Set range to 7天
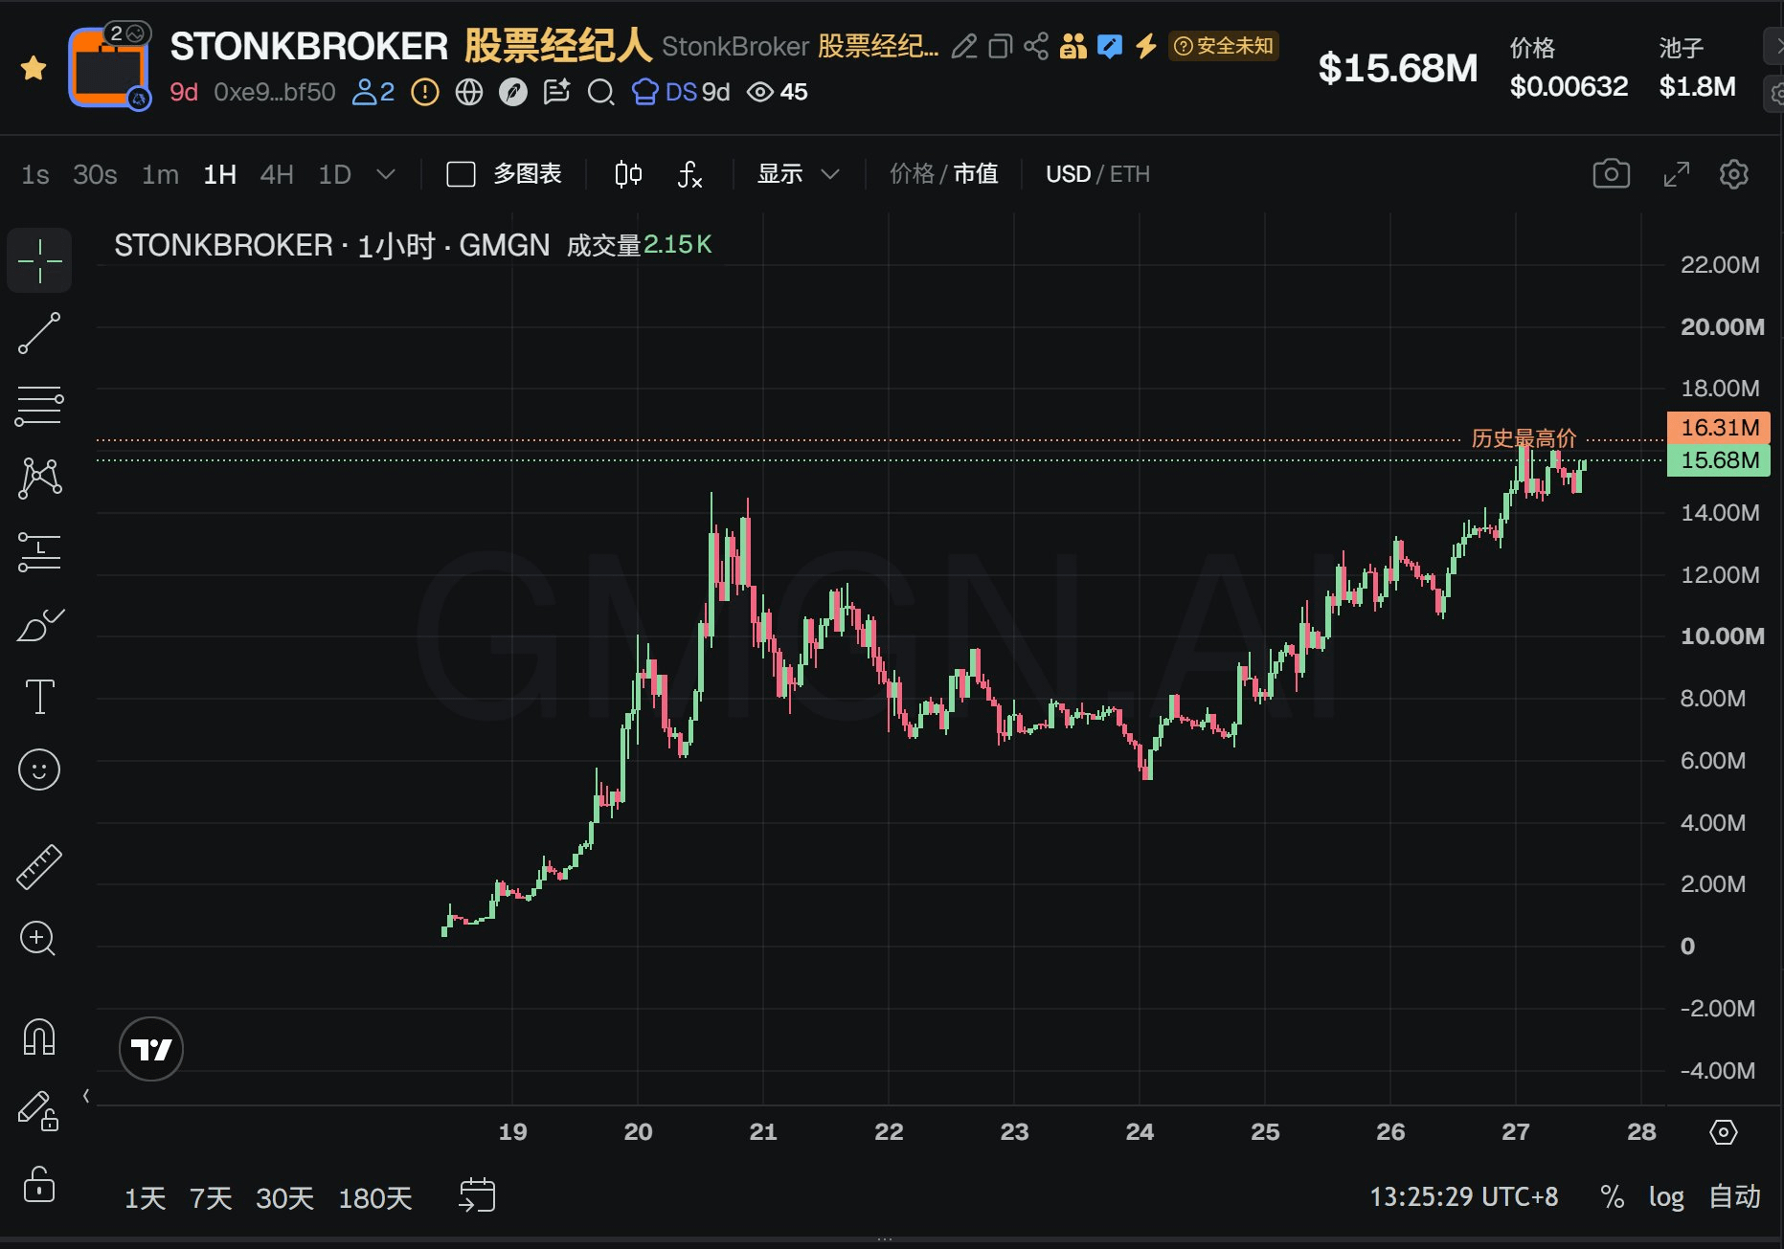This screenshot has width=1784, height=1249. [211, 1197]
